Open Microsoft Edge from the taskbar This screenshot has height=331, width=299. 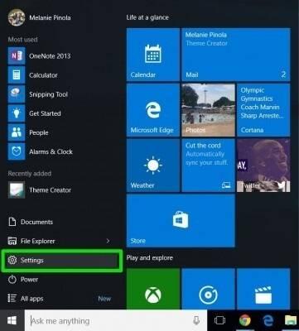(268, 320)
